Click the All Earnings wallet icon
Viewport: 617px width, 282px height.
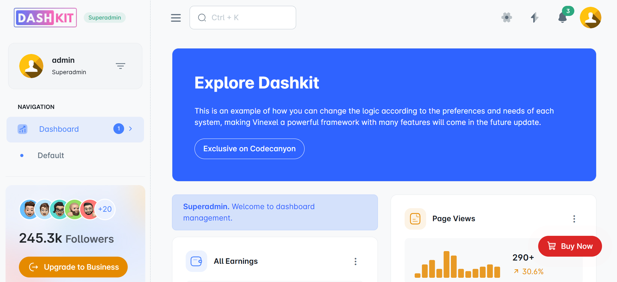tap(196, 261)
